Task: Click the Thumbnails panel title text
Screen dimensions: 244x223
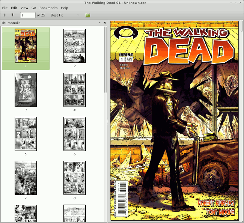Action: click(11, 23)
